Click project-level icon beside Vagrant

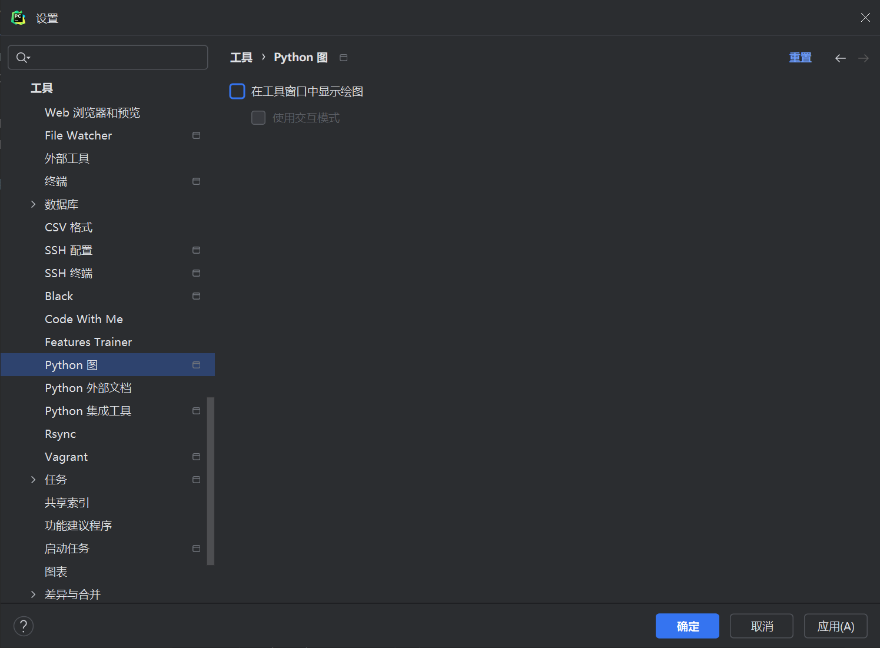(x=196, y=457)
